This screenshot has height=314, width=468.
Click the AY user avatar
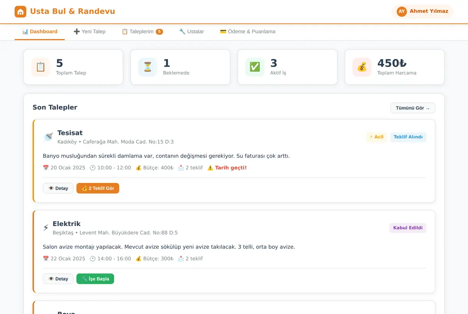(402, 11)
